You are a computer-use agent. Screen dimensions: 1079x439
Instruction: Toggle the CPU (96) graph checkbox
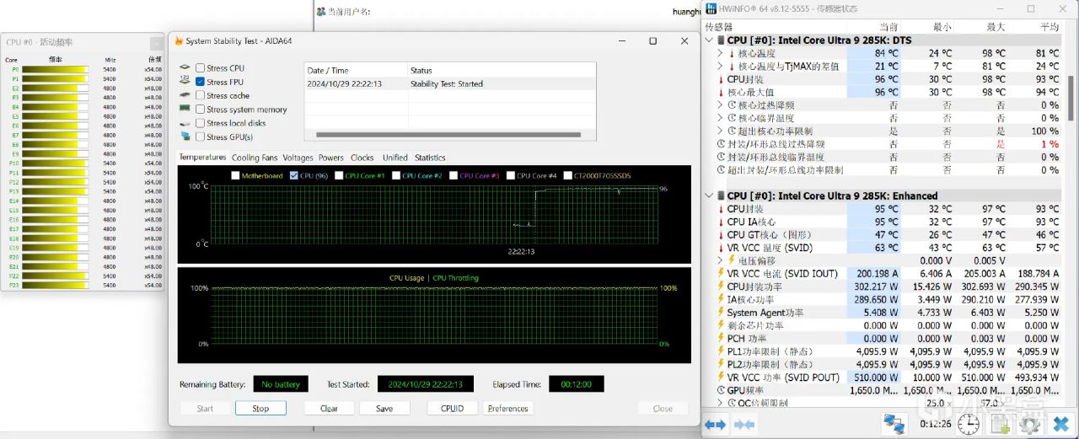(293, 175)
